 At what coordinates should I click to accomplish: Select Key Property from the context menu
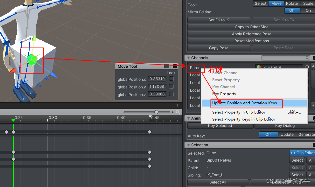pos(224,93)
